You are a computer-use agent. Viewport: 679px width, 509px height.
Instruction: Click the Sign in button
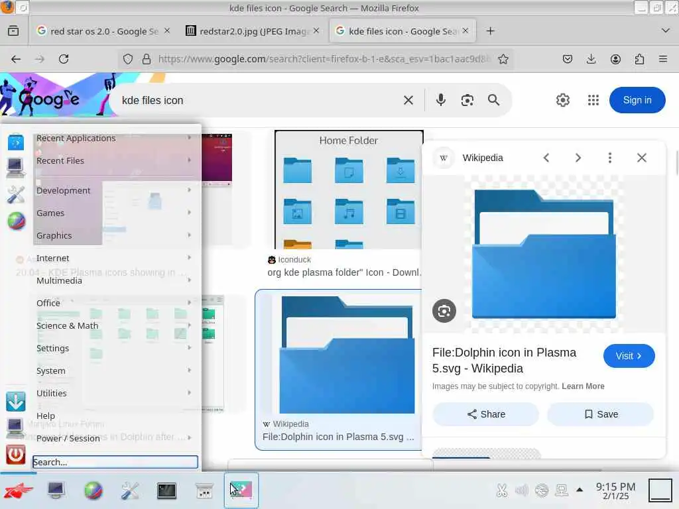click(x=637, y=100)
